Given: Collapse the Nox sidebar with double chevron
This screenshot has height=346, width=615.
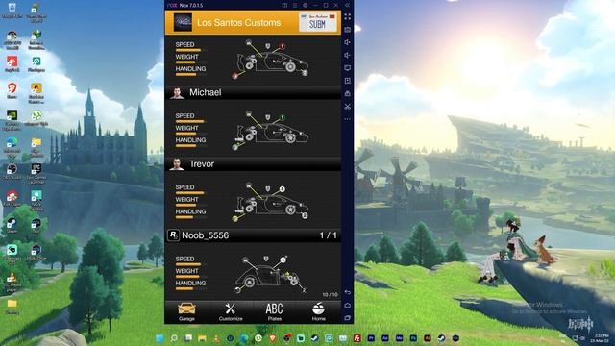Looking at the screenshot, I should tap(347, 5).
